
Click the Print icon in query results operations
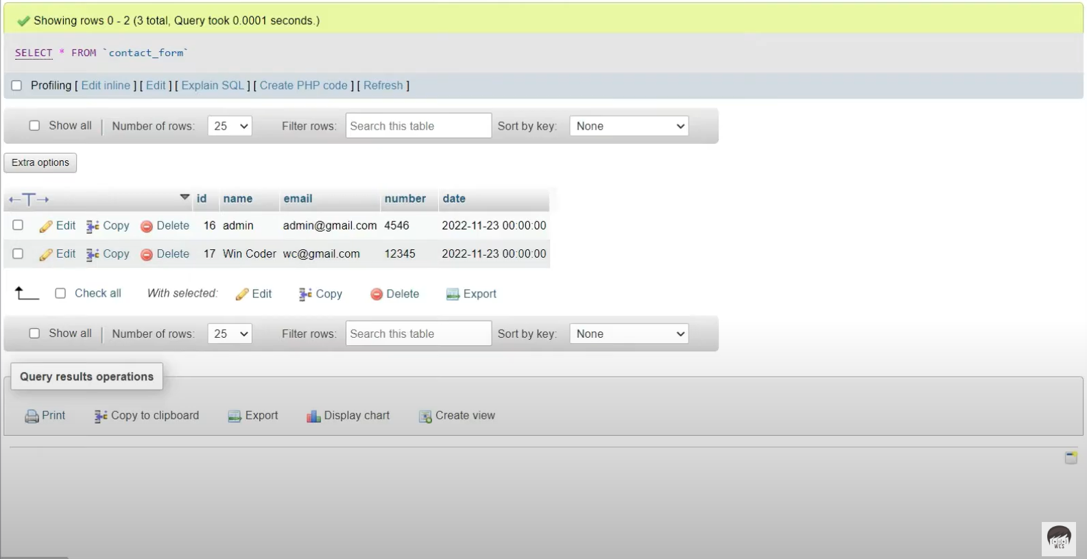coord(32,416)
